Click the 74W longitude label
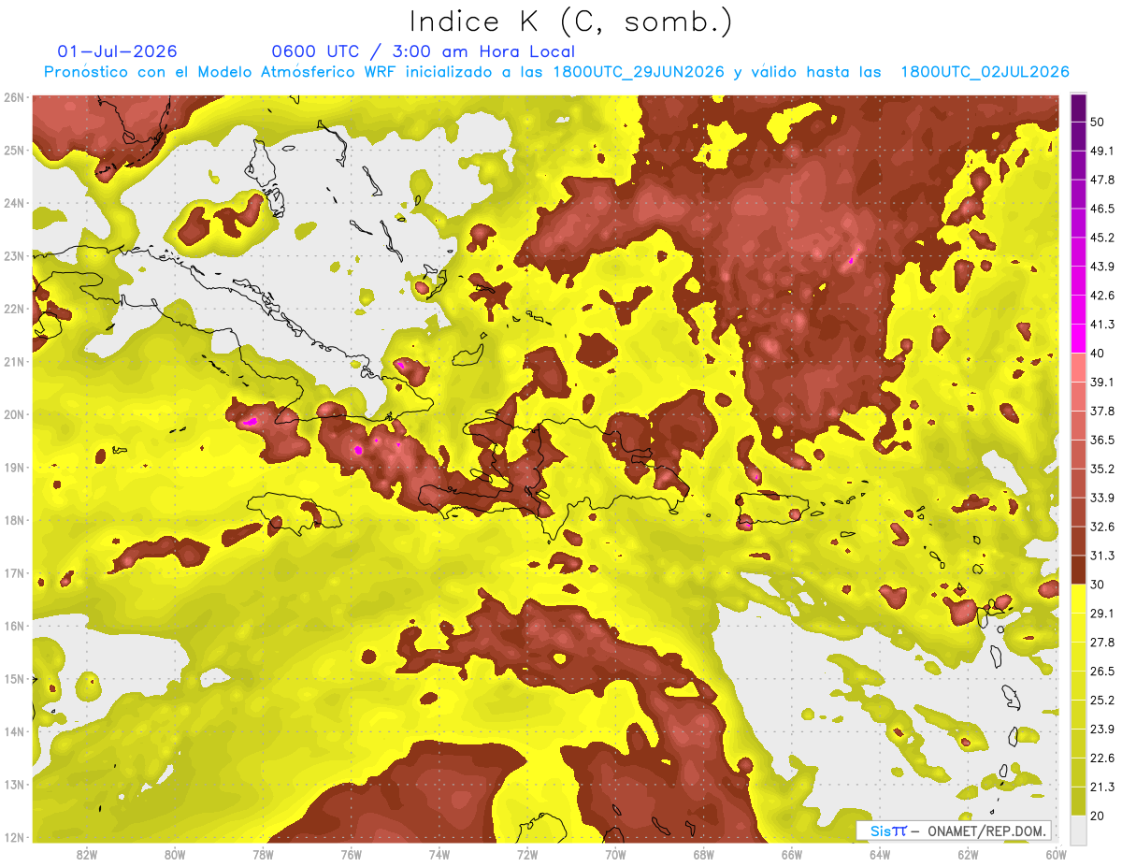 coord(439,854)
